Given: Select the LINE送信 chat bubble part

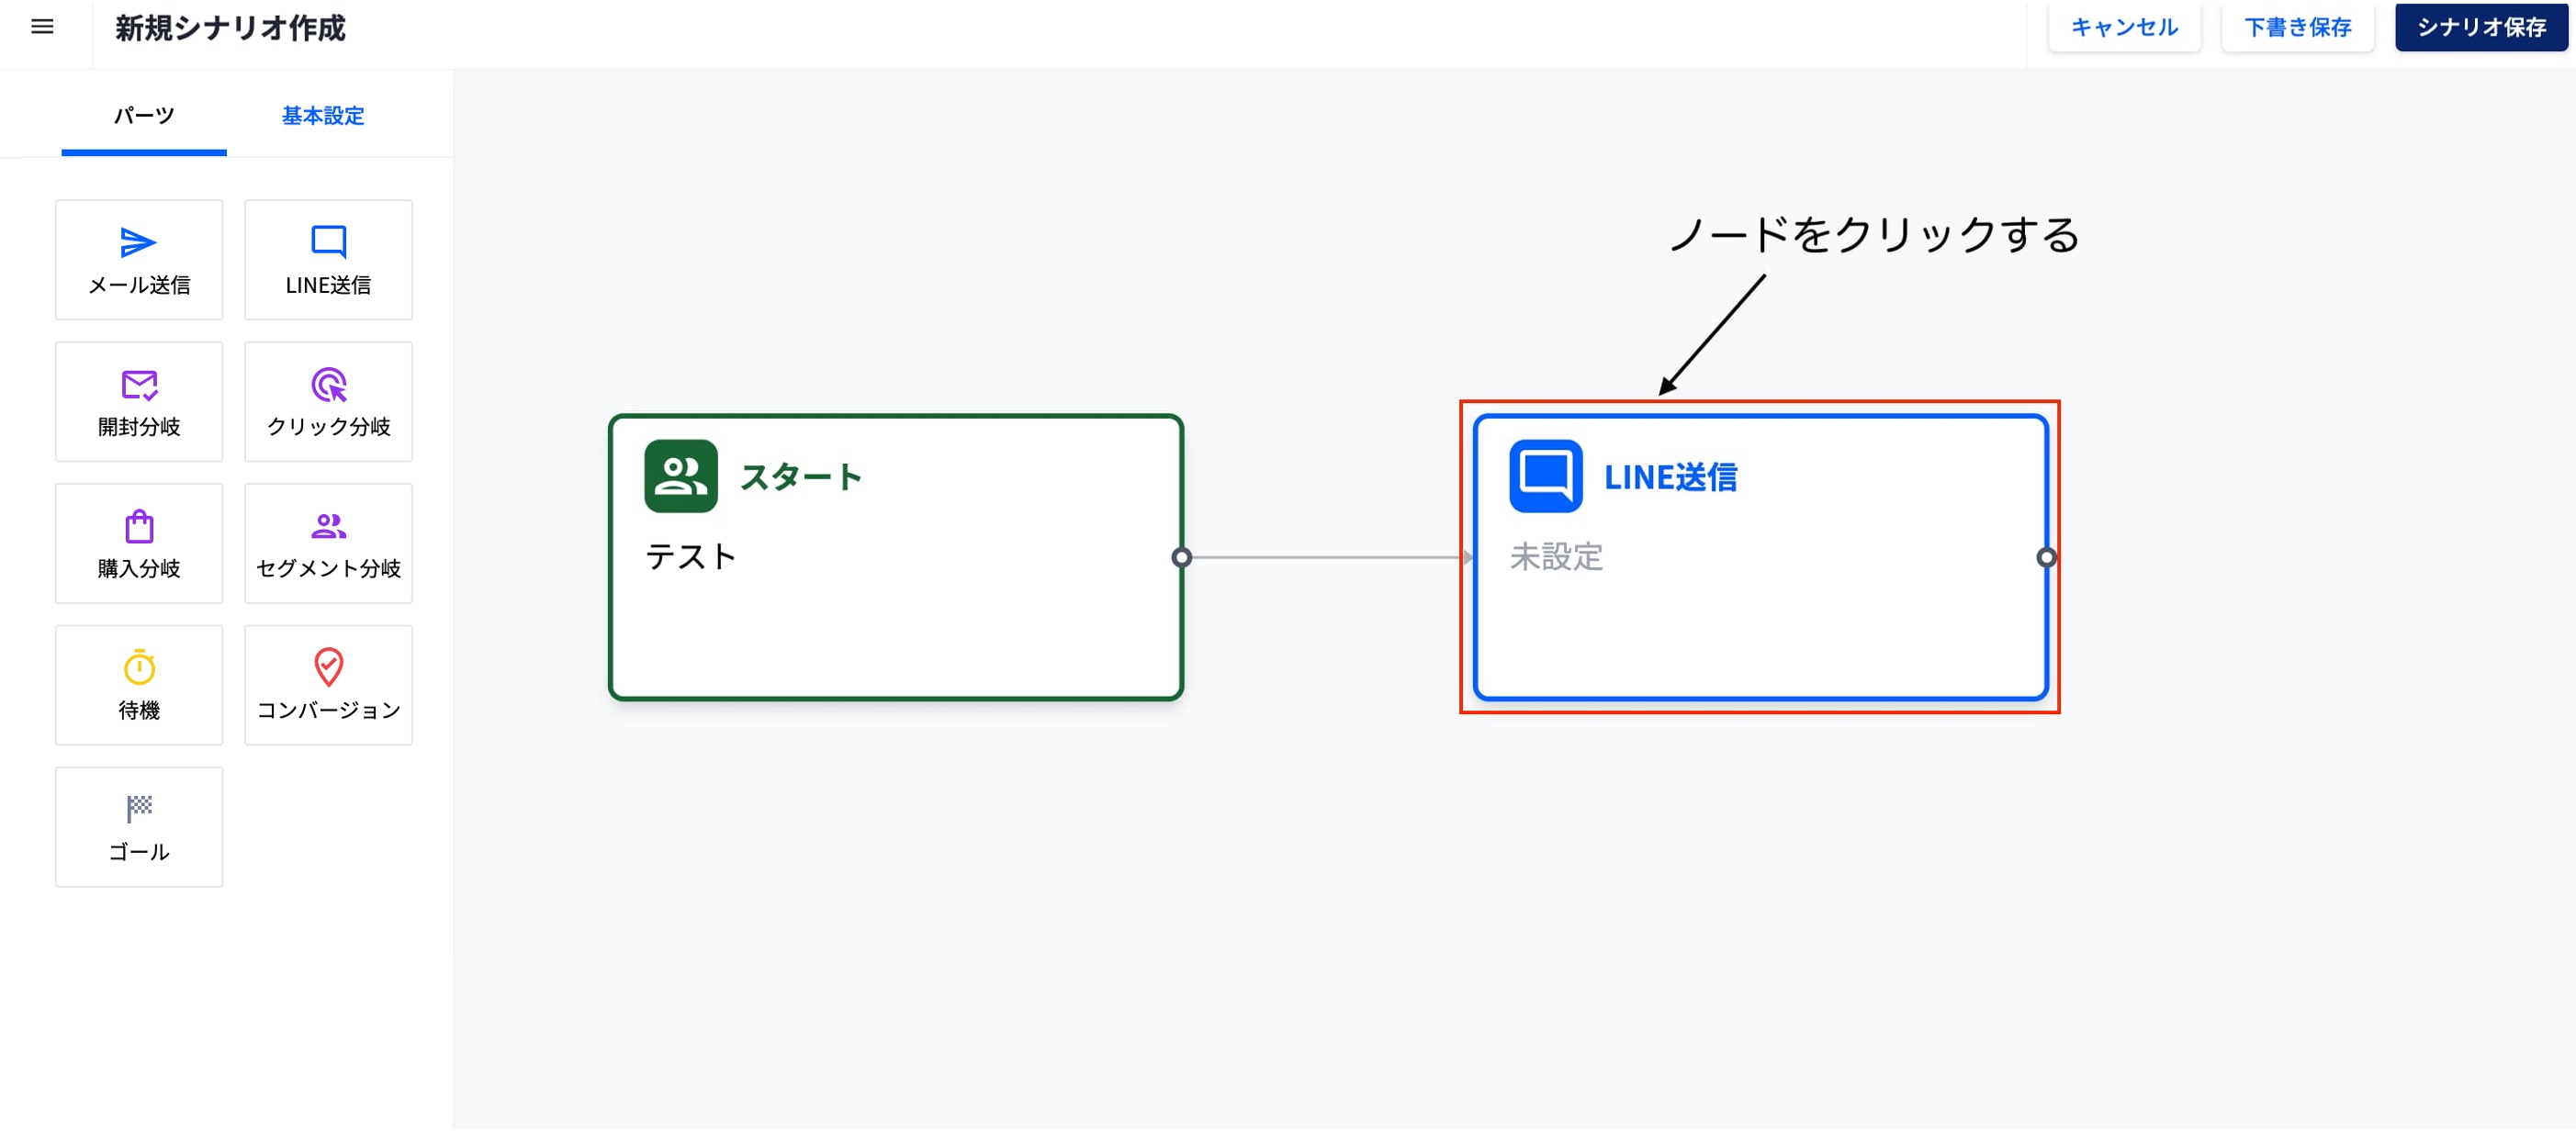Looking at the screenshot, I should tap(328, 260).
